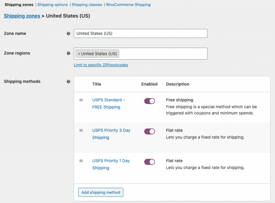275x203 pixels.
Task: Switch to WooCommerce Shipping tab
Action: click(x=128, y=5)
